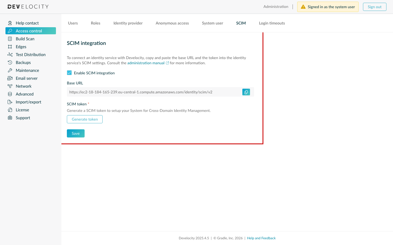The height and width of the screenshot is (245, 393).
Task: Open the Login timeouts tab
Action: (272, 23)
